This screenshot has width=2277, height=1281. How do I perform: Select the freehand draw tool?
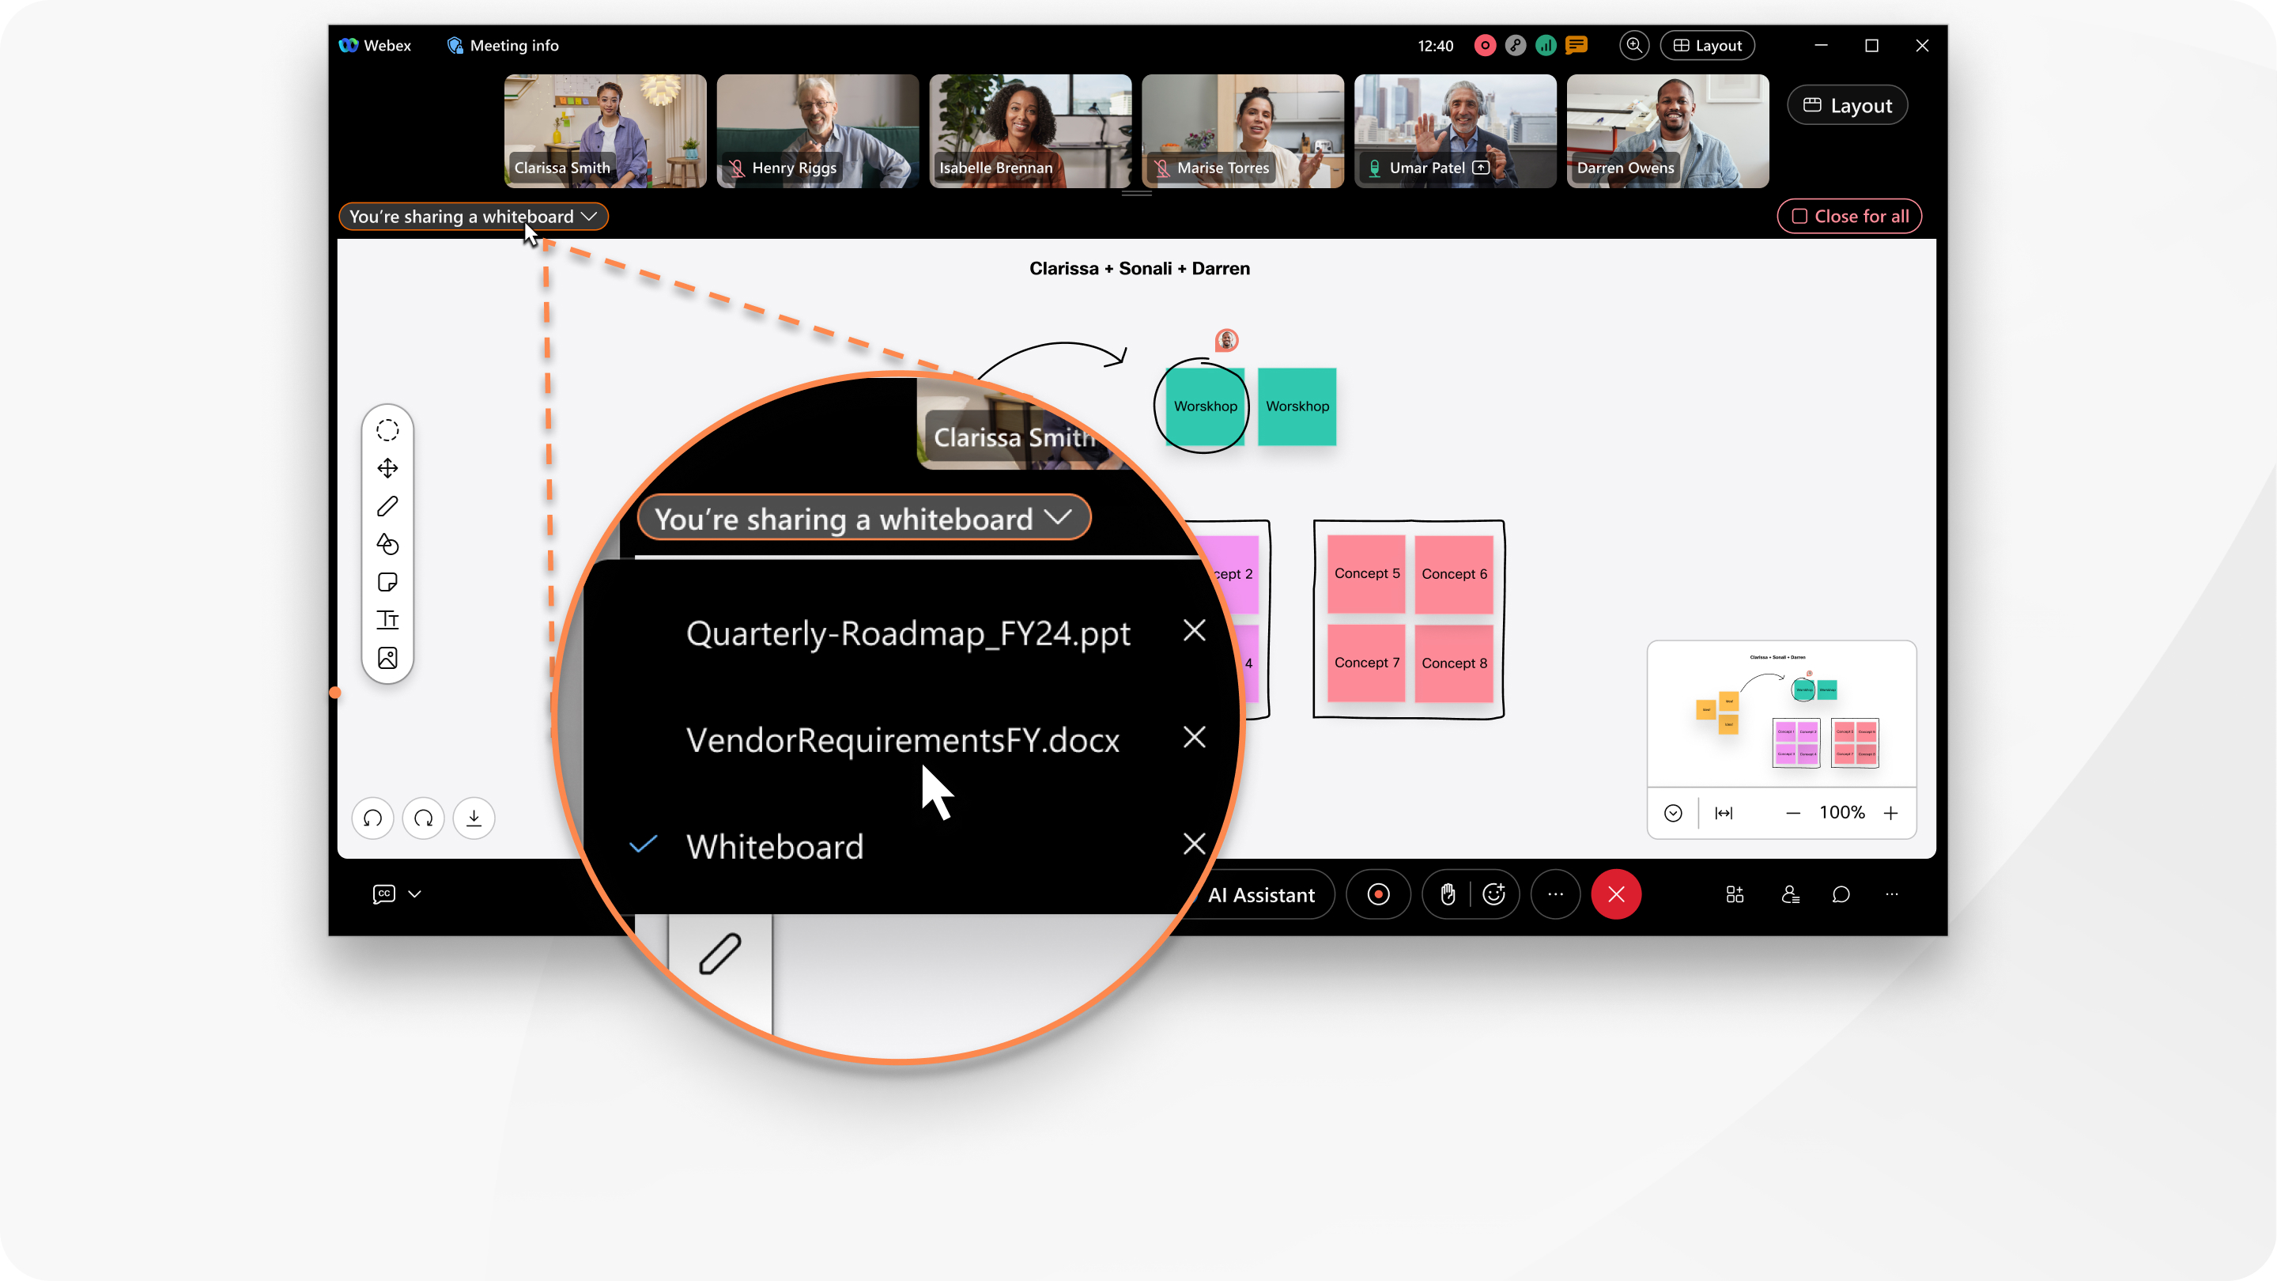tap(388, 505)
